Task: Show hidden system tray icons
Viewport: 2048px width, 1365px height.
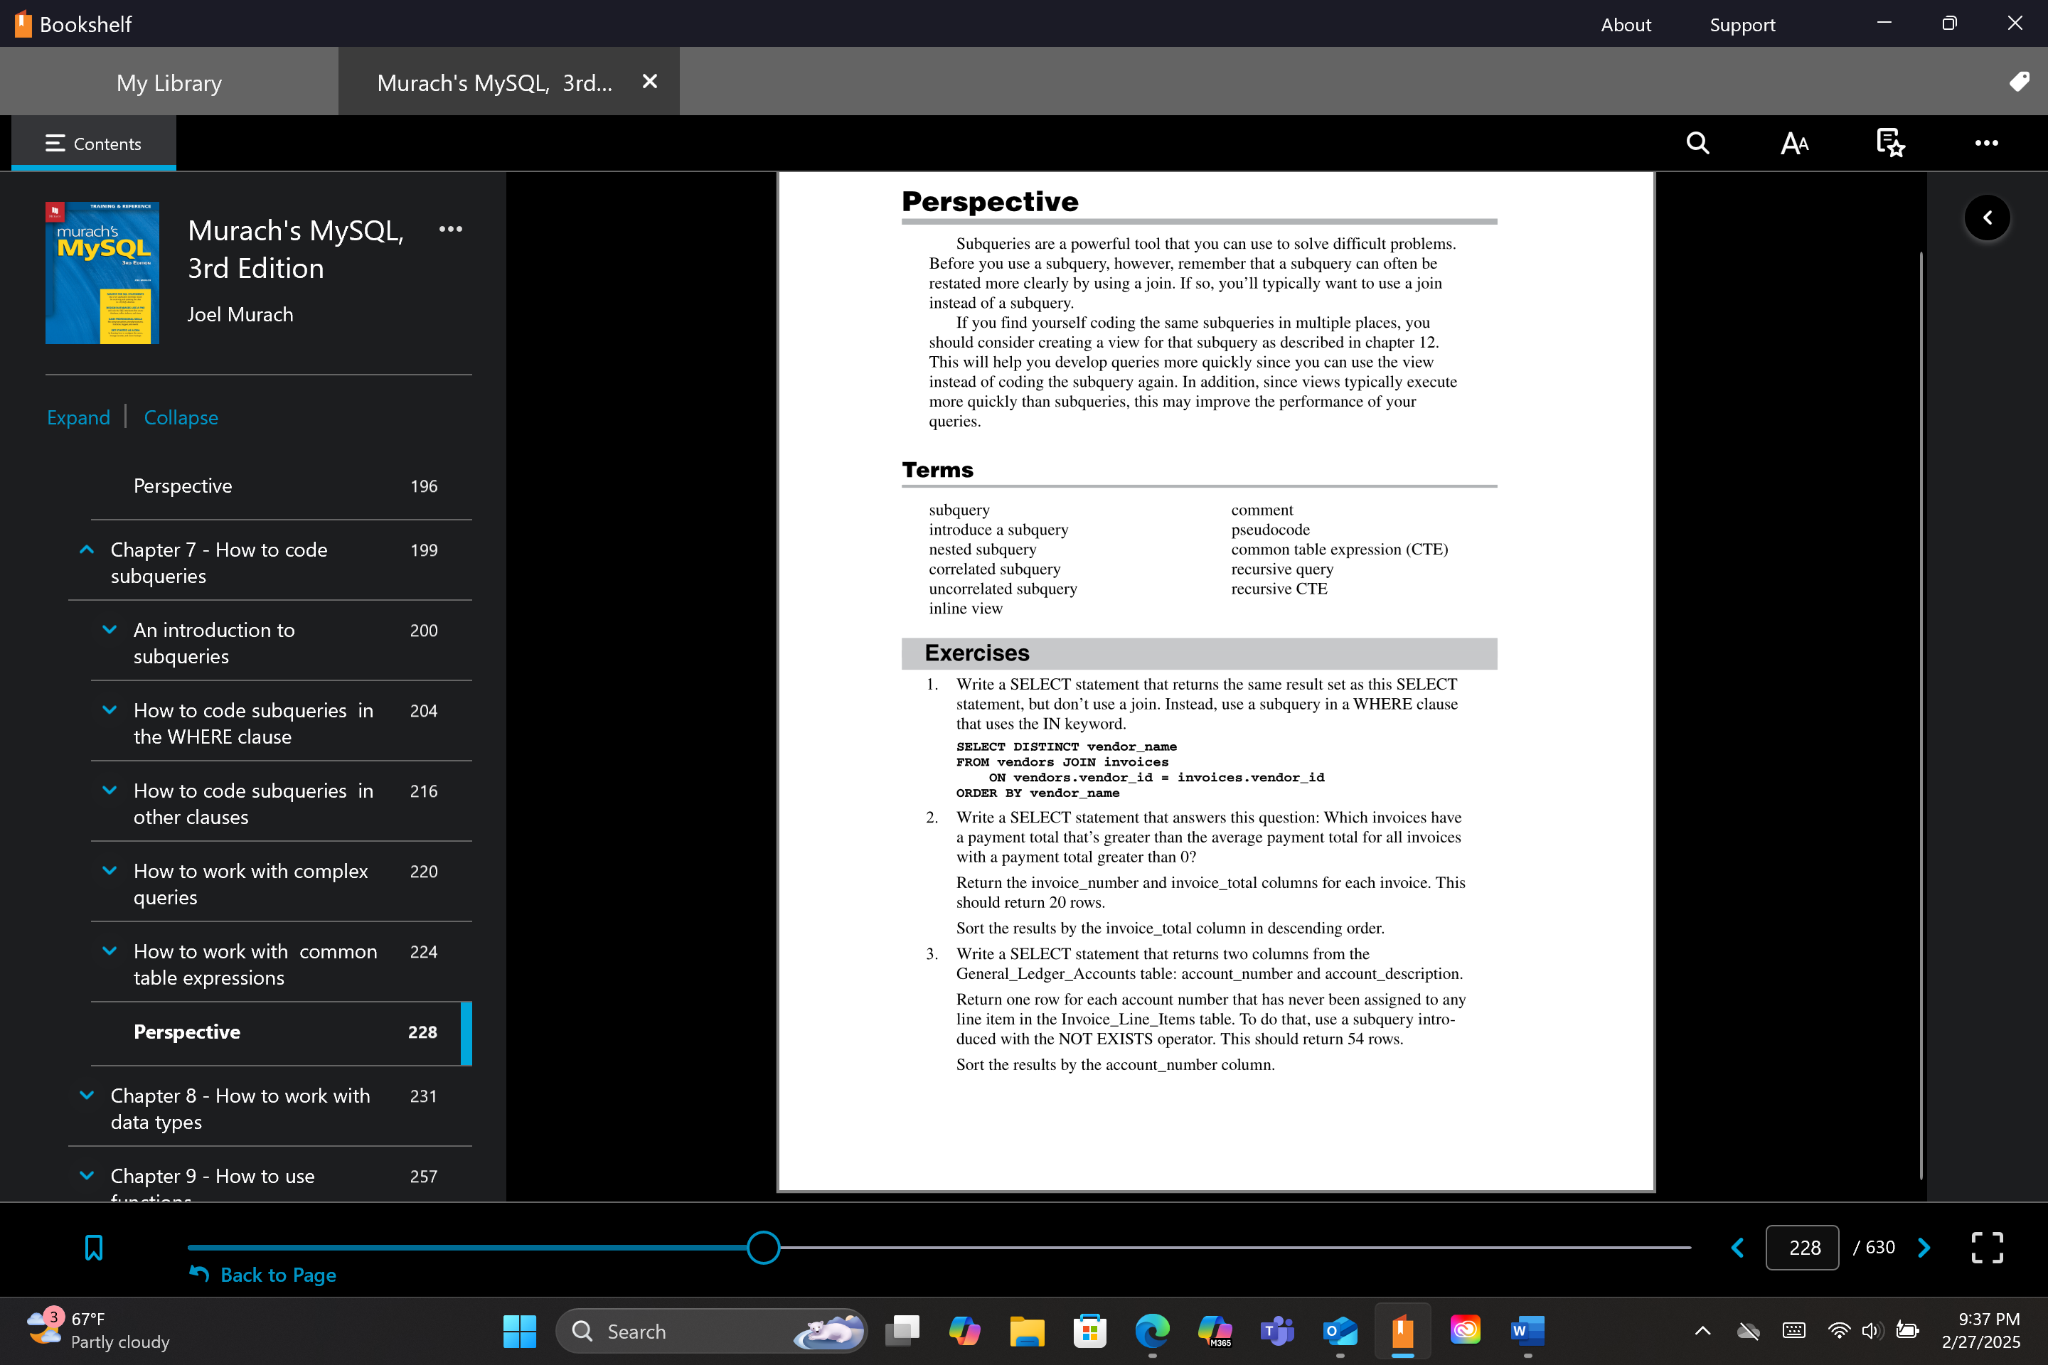Action: tap(1702, 1330)
